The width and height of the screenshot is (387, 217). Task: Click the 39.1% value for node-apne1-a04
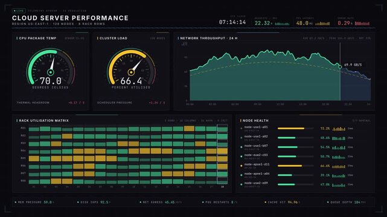[325, 175]
